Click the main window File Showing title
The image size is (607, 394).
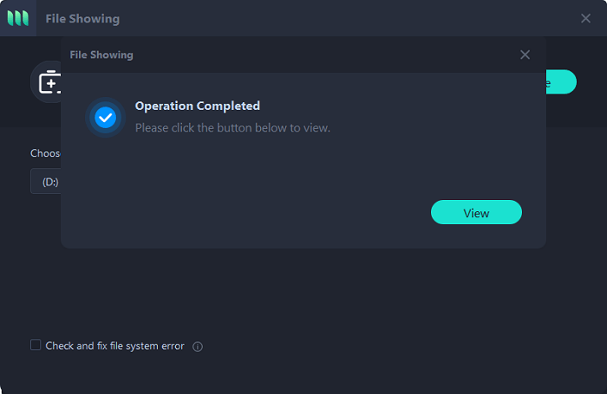pyautogui.click(x=82, y=18)
